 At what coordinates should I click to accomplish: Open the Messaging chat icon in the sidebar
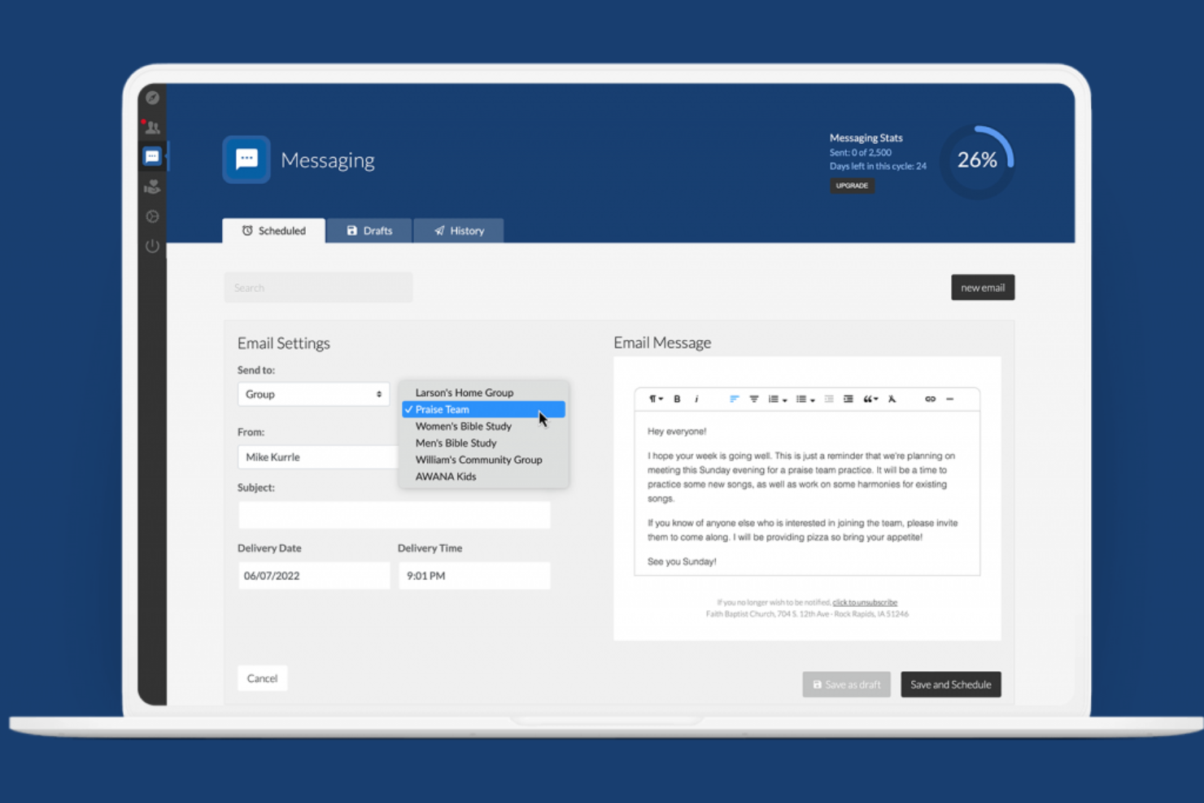(x=152, y=155)
